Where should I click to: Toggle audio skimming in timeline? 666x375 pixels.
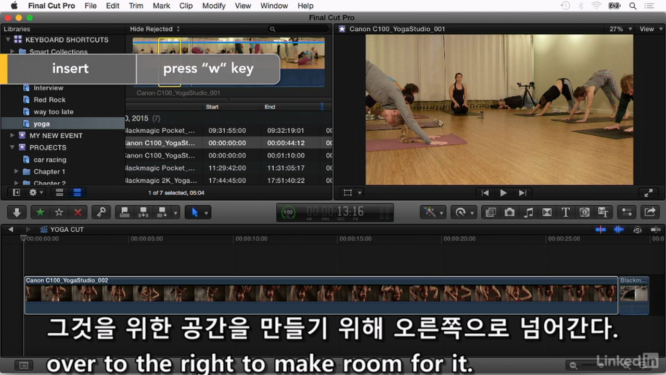pos(619,229)
